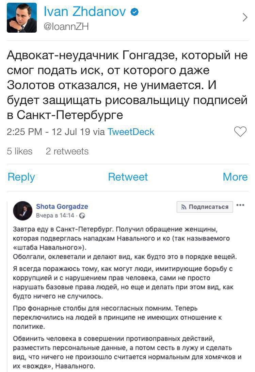Click the blue verified badge
This screenshot has width=255, height=372.
(135, 12)
